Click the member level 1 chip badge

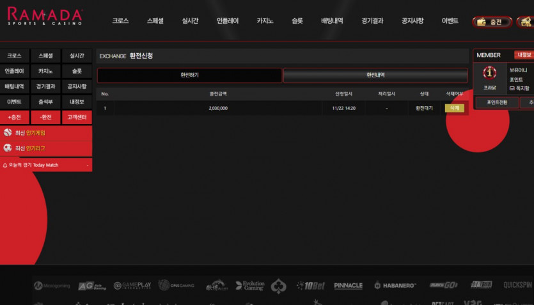coord(489,72)
